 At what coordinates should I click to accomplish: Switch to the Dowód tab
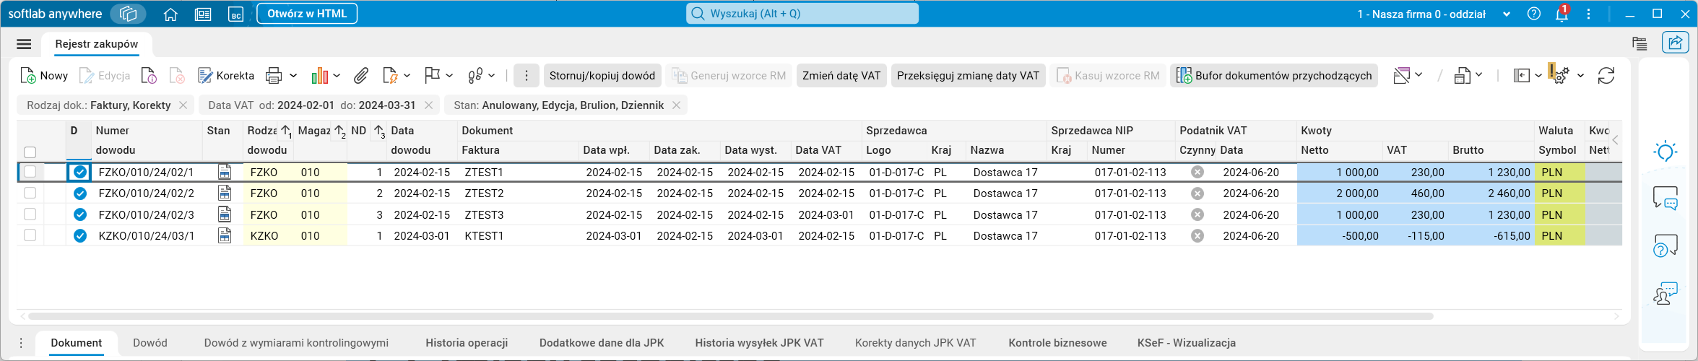click(x=150, y=343)
